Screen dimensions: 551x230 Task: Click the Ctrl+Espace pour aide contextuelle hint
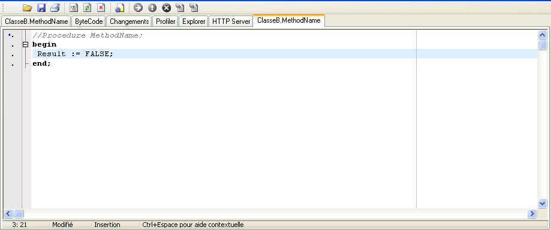point(193,225)
